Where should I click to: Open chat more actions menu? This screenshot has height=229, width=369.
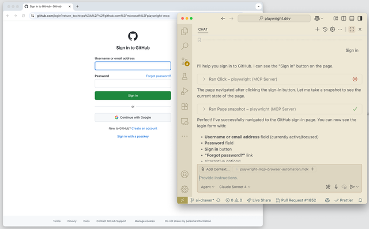point(340,29)
